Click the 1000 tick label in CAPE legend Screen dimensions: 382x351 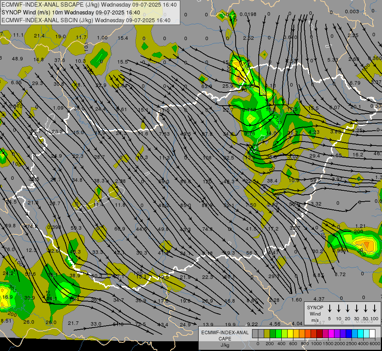point(316,344)
